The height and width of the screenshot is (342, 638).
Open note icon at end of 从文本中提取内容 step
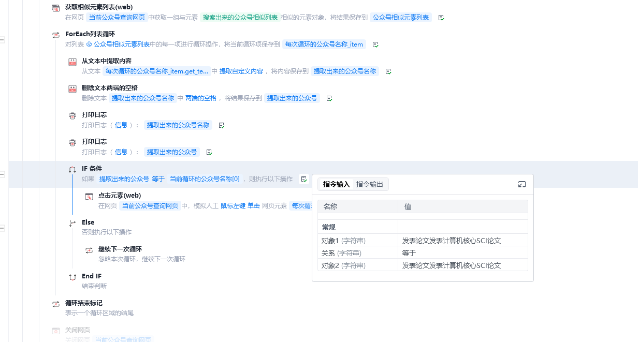click(388, 71)
